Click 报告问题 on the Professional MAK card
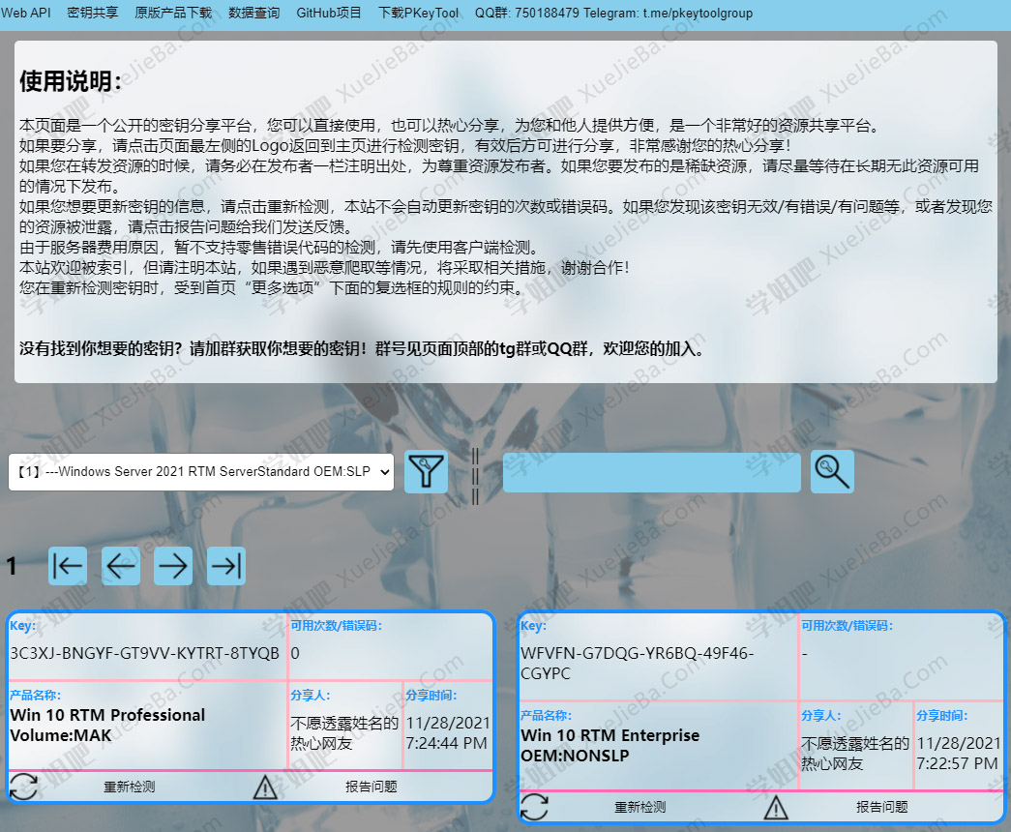The width and height of the screenshot is (1011, 832). [372, 787]
